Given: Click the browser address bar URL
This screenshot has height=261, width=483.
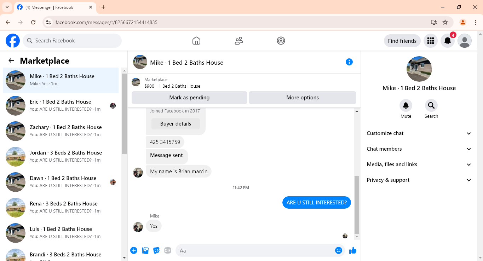Looking at the screenshot, I should coord(107,22).
